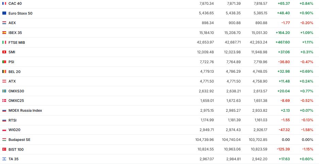Click the Swiss flag beside SMI
Viewport: 319px width, 164px height.
pos(4,52)
